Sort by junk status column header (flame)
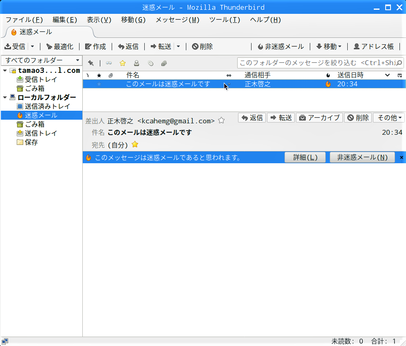Screen dimensions: 406x346 pos(328,75)
